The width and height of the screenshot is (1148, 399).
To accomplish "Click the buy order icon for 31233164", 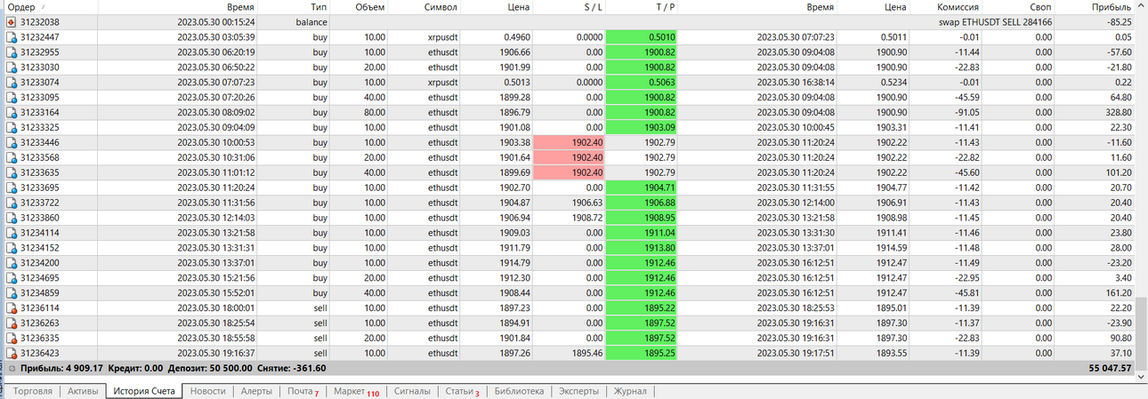I will point(11,113).
